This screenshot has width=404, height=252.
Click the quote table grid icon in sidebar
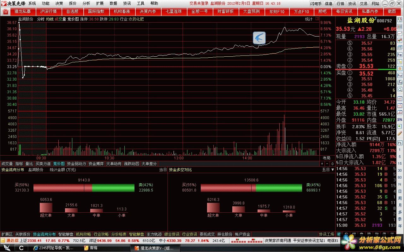click(x=400, y=26)
